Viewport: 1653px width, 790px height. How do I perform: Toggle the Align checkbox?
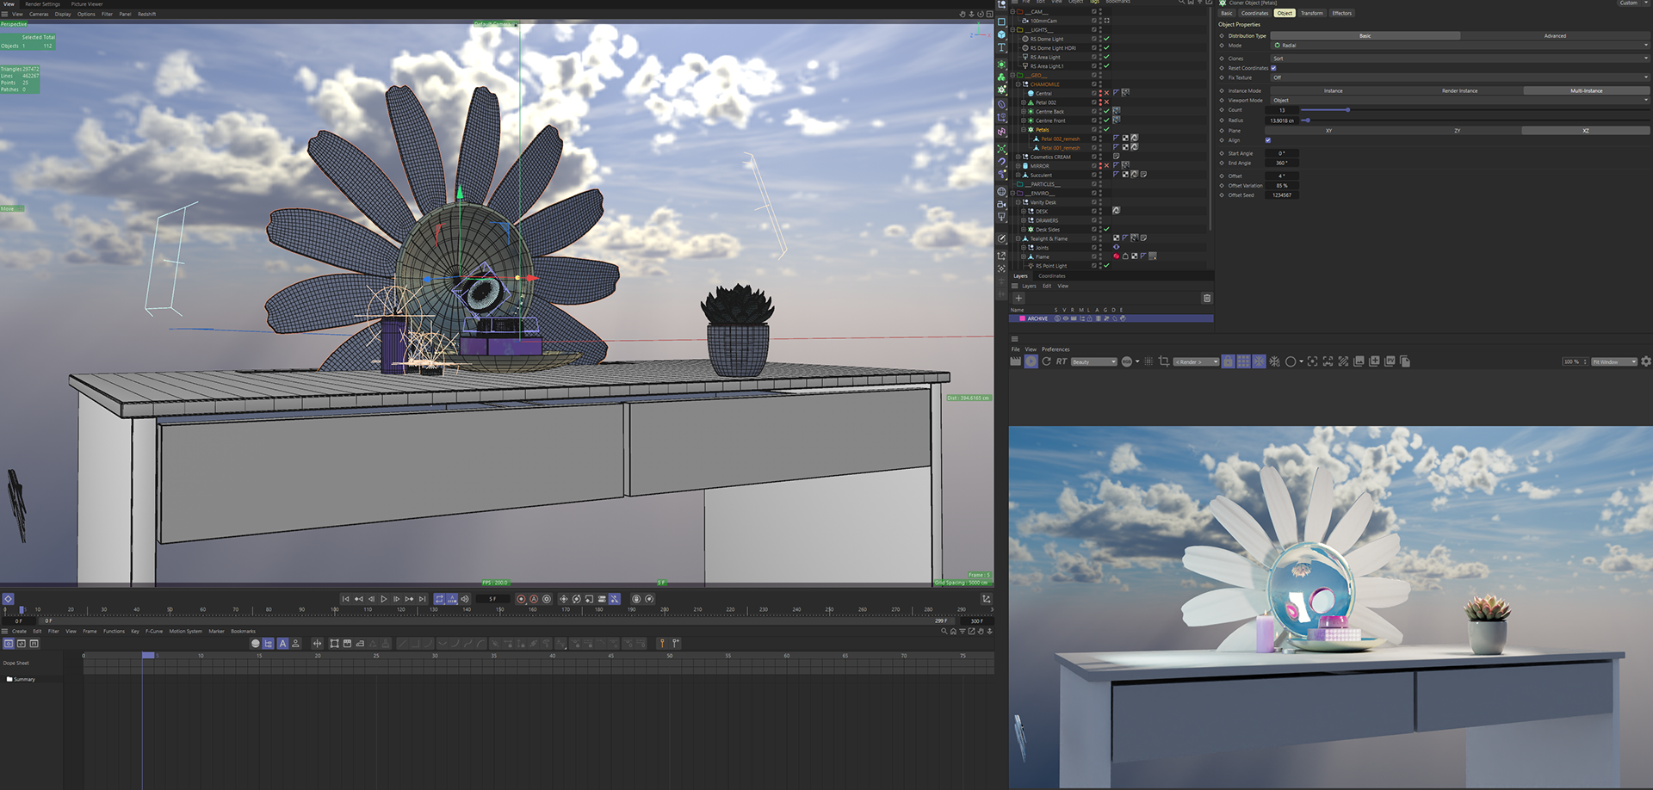pos(1267,140)
